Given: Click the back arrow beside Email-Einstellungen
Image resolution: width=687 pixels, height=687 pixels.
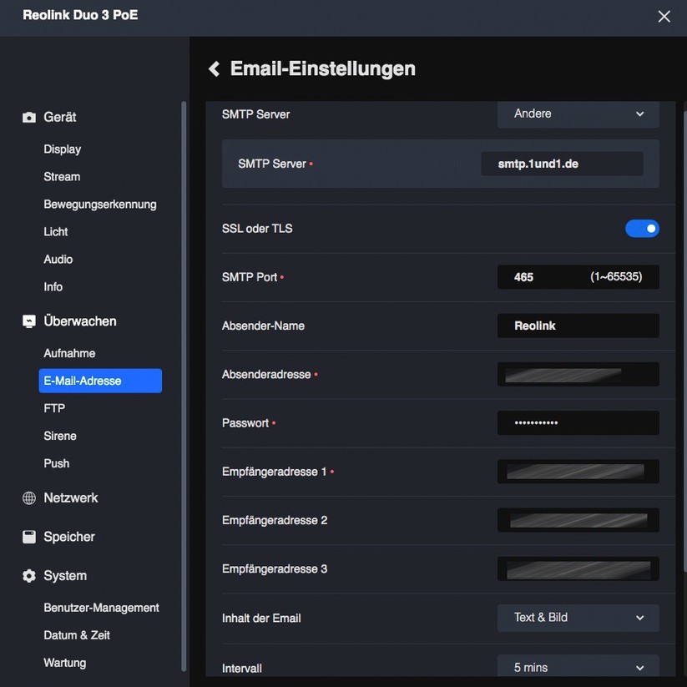Looking at the screenshot, I should [x=214, y=68].
